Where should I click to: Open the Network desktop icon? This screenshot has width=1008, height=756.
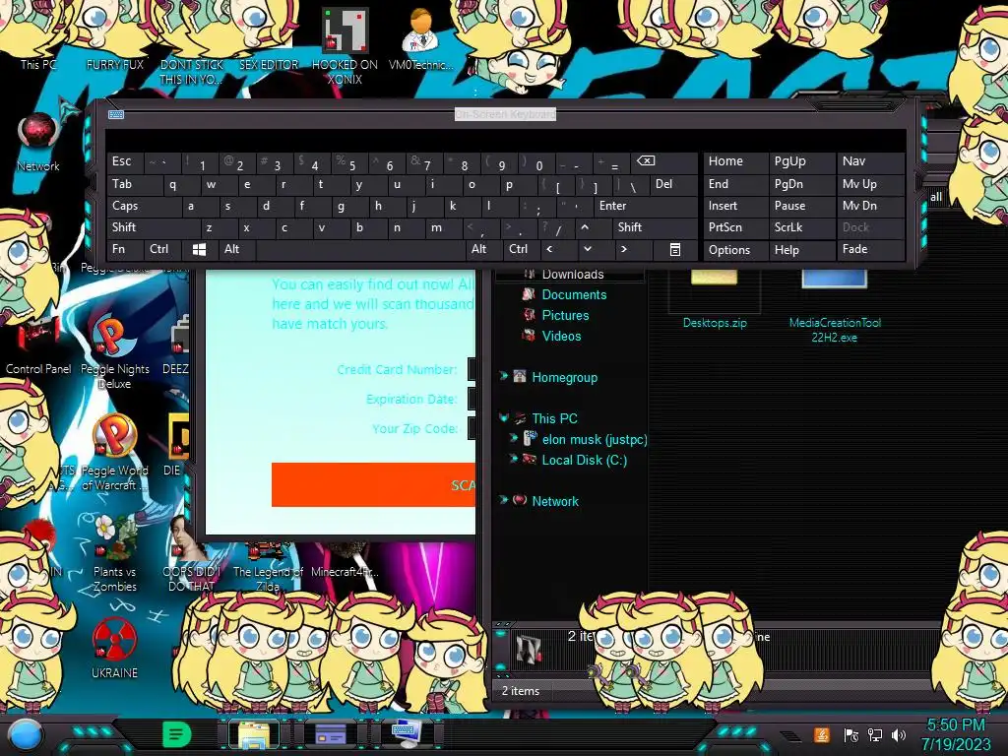click(x=38, y=143)
